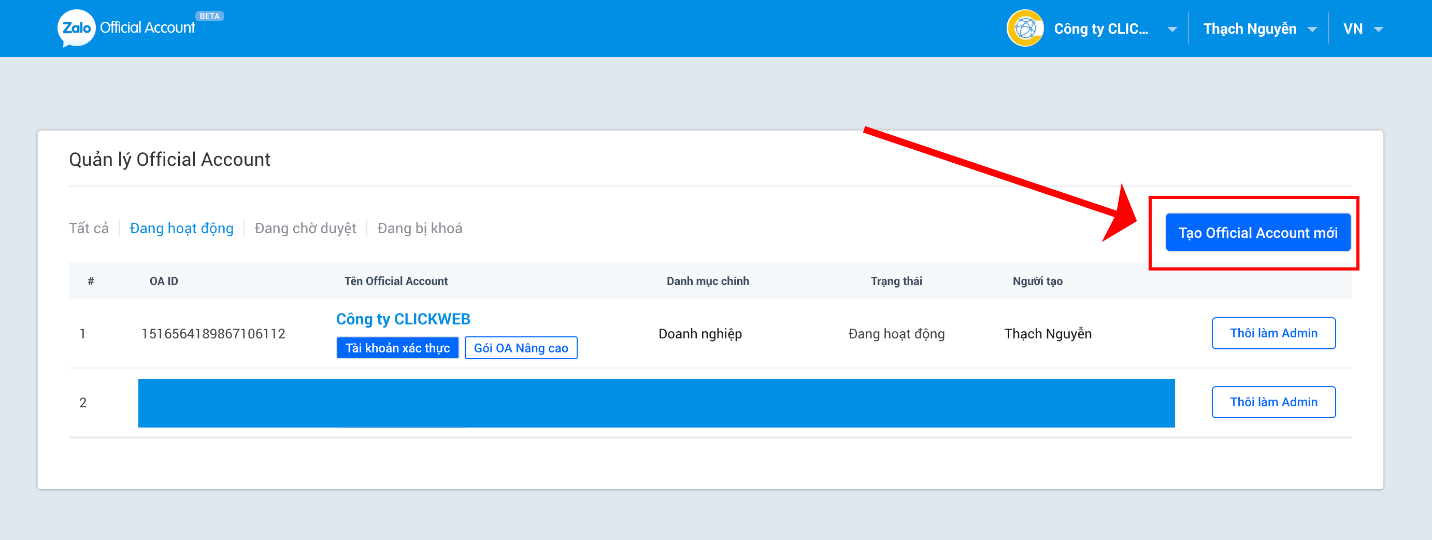The width and height of the screenshot is (1432, 540).
Task: Open the Công ty CLICKWEB account link
Action: [403, 319]
